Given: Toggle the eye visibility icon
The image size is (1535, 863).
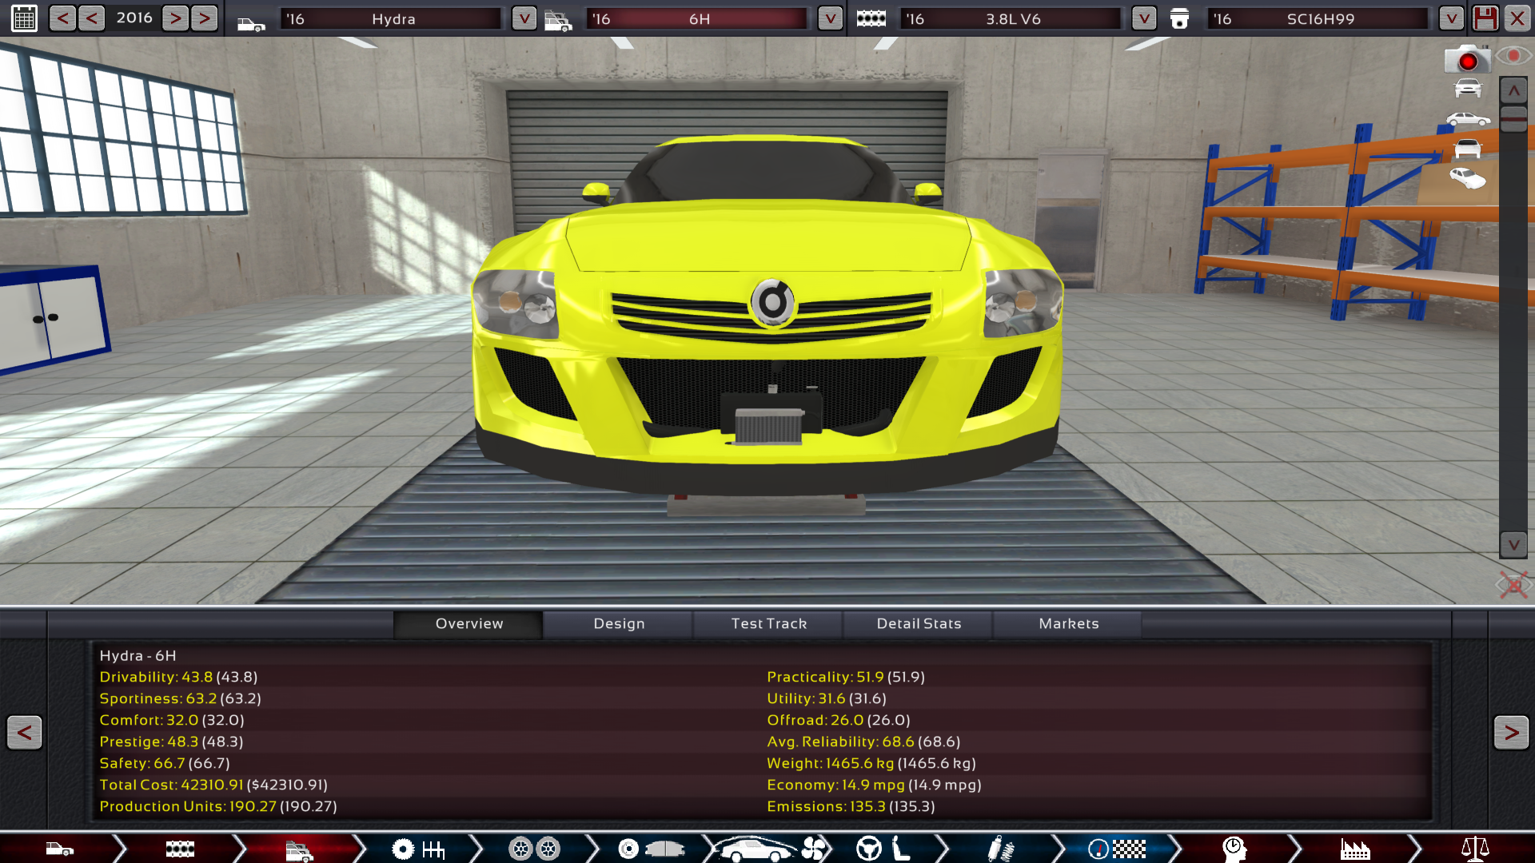Looking at the screenshot, I should (x=1513, y=56).
